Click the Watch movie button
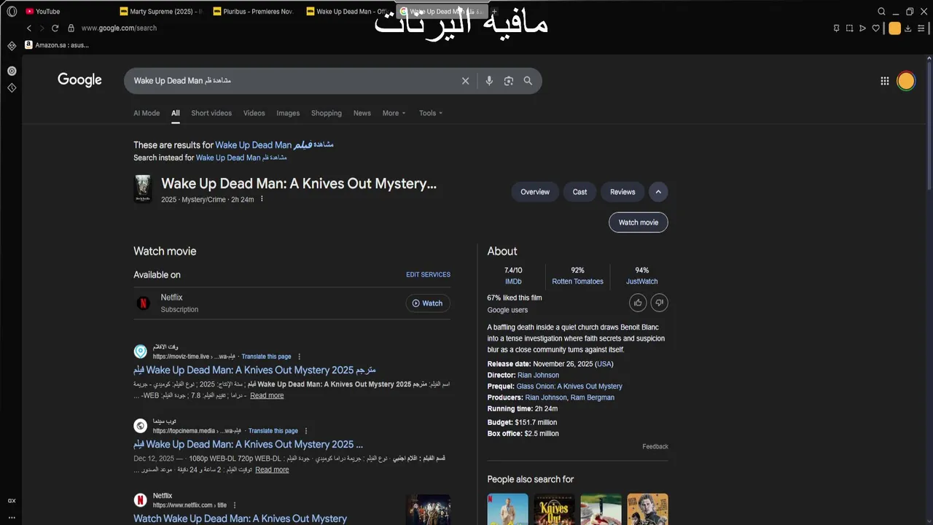Screen dimensions: 933x525 click(x=639, y=222)
